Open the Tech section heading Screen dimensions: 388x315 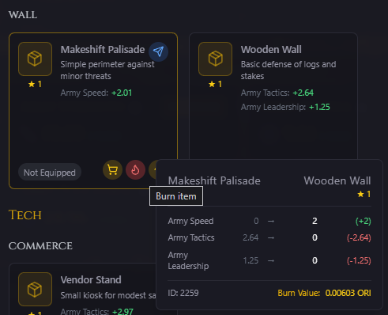(x=25, y=215)
